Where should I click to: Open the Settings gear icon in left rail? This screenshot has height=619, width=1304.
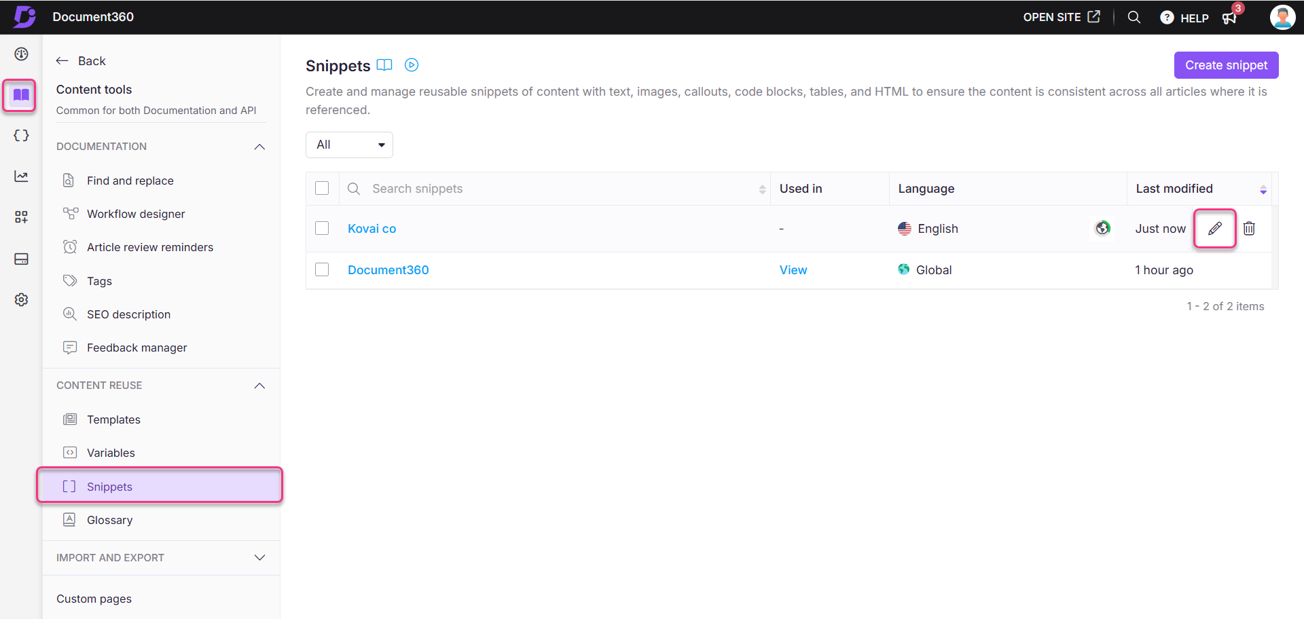click(21, 299)
